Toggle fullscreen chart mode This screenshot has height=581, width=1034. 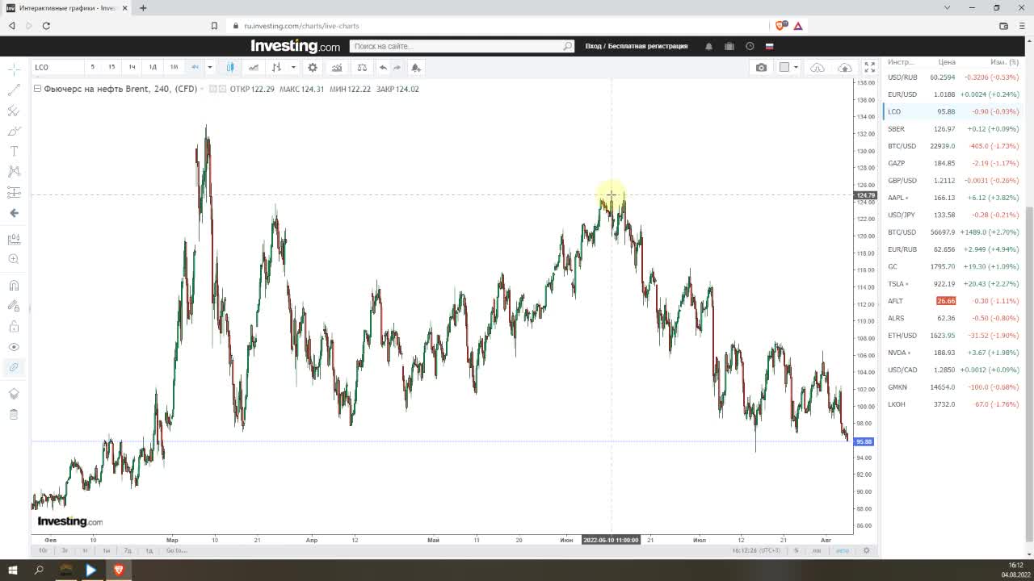[869, 67]
